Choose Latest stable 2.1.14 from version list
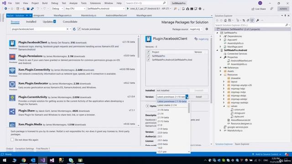292x164 pixels. 167,105
